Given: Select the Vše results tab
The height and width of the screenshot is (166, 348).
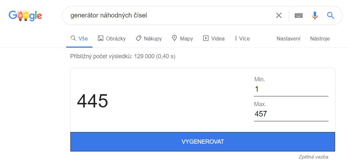Looking at the screenshot, I should [x=79, y=39].
